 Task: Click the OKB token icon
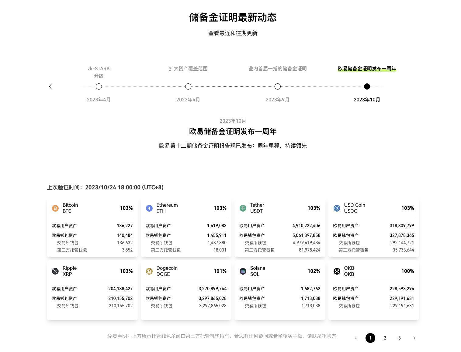click(337, 271)
